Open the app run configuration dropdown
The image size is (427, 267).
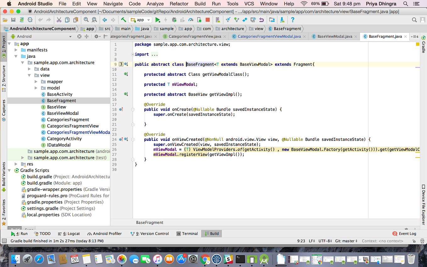coord(141,20)
